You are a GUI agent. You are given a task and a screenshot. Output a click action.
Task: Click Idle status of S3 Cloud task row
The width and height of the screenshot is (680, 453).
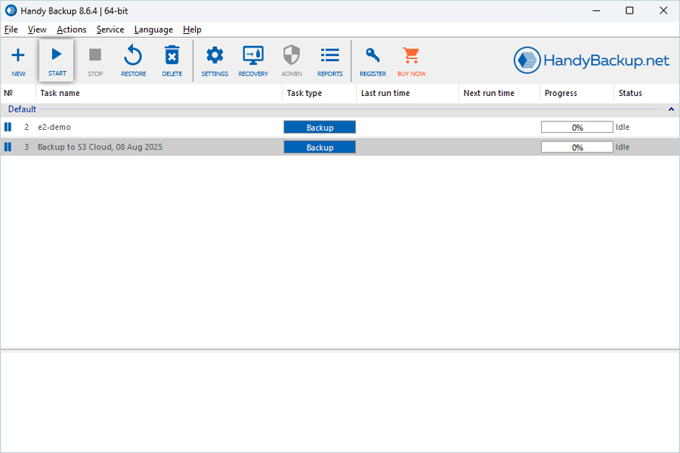[623, 147]
